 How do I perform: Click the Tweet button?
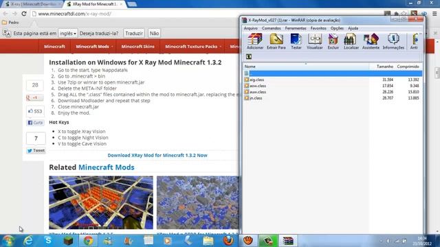coord(36,151)
